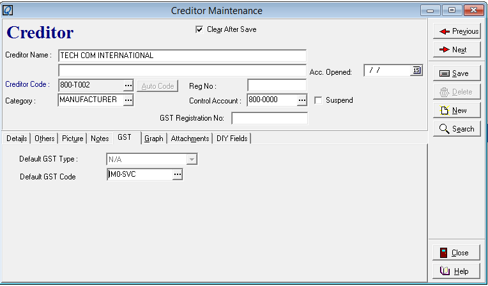This screenshot has width=488, height=286.
Task: Create a New creditor
Action: click(x=457, y=110)
